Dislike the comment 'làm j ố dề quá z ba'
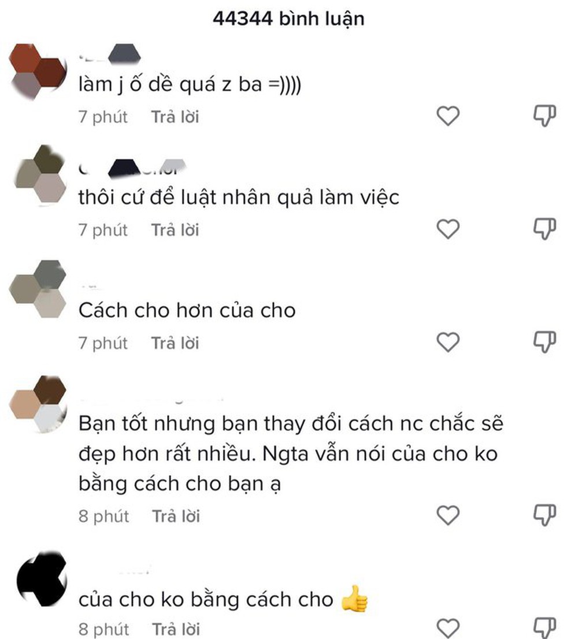Screen dimensions: 578x639 click(x=544, y=116)
